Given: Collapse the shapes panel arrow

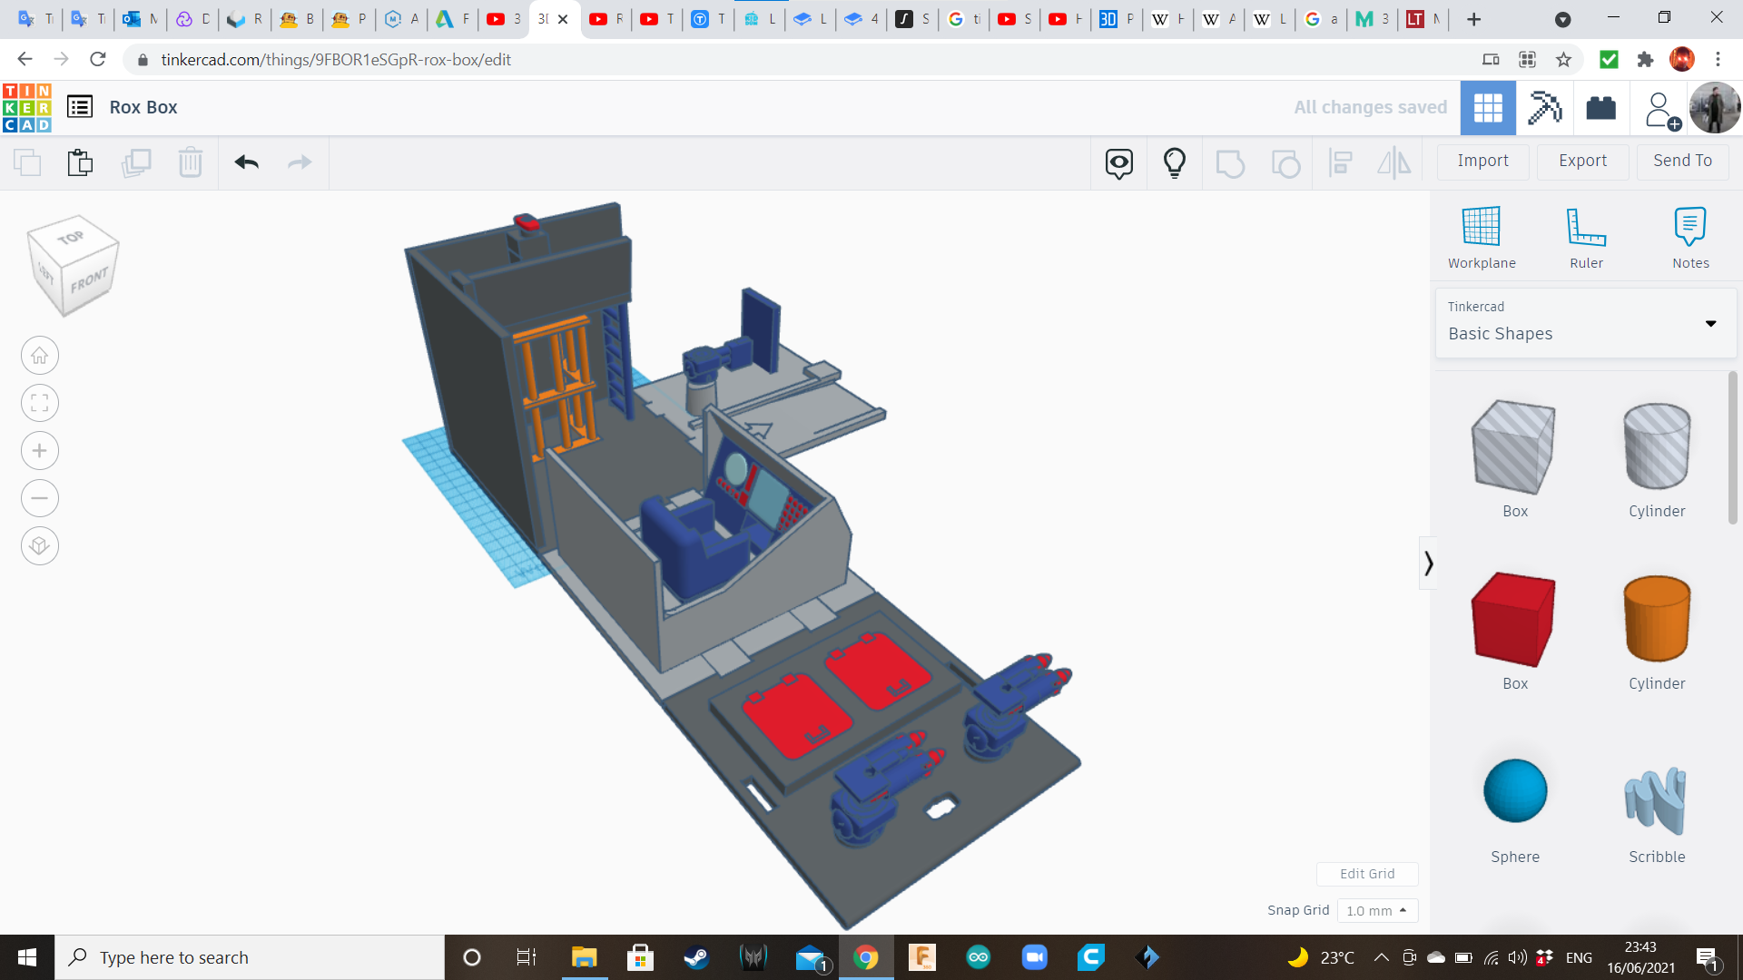Looking at the screenshot, I should coord(1428,563).
